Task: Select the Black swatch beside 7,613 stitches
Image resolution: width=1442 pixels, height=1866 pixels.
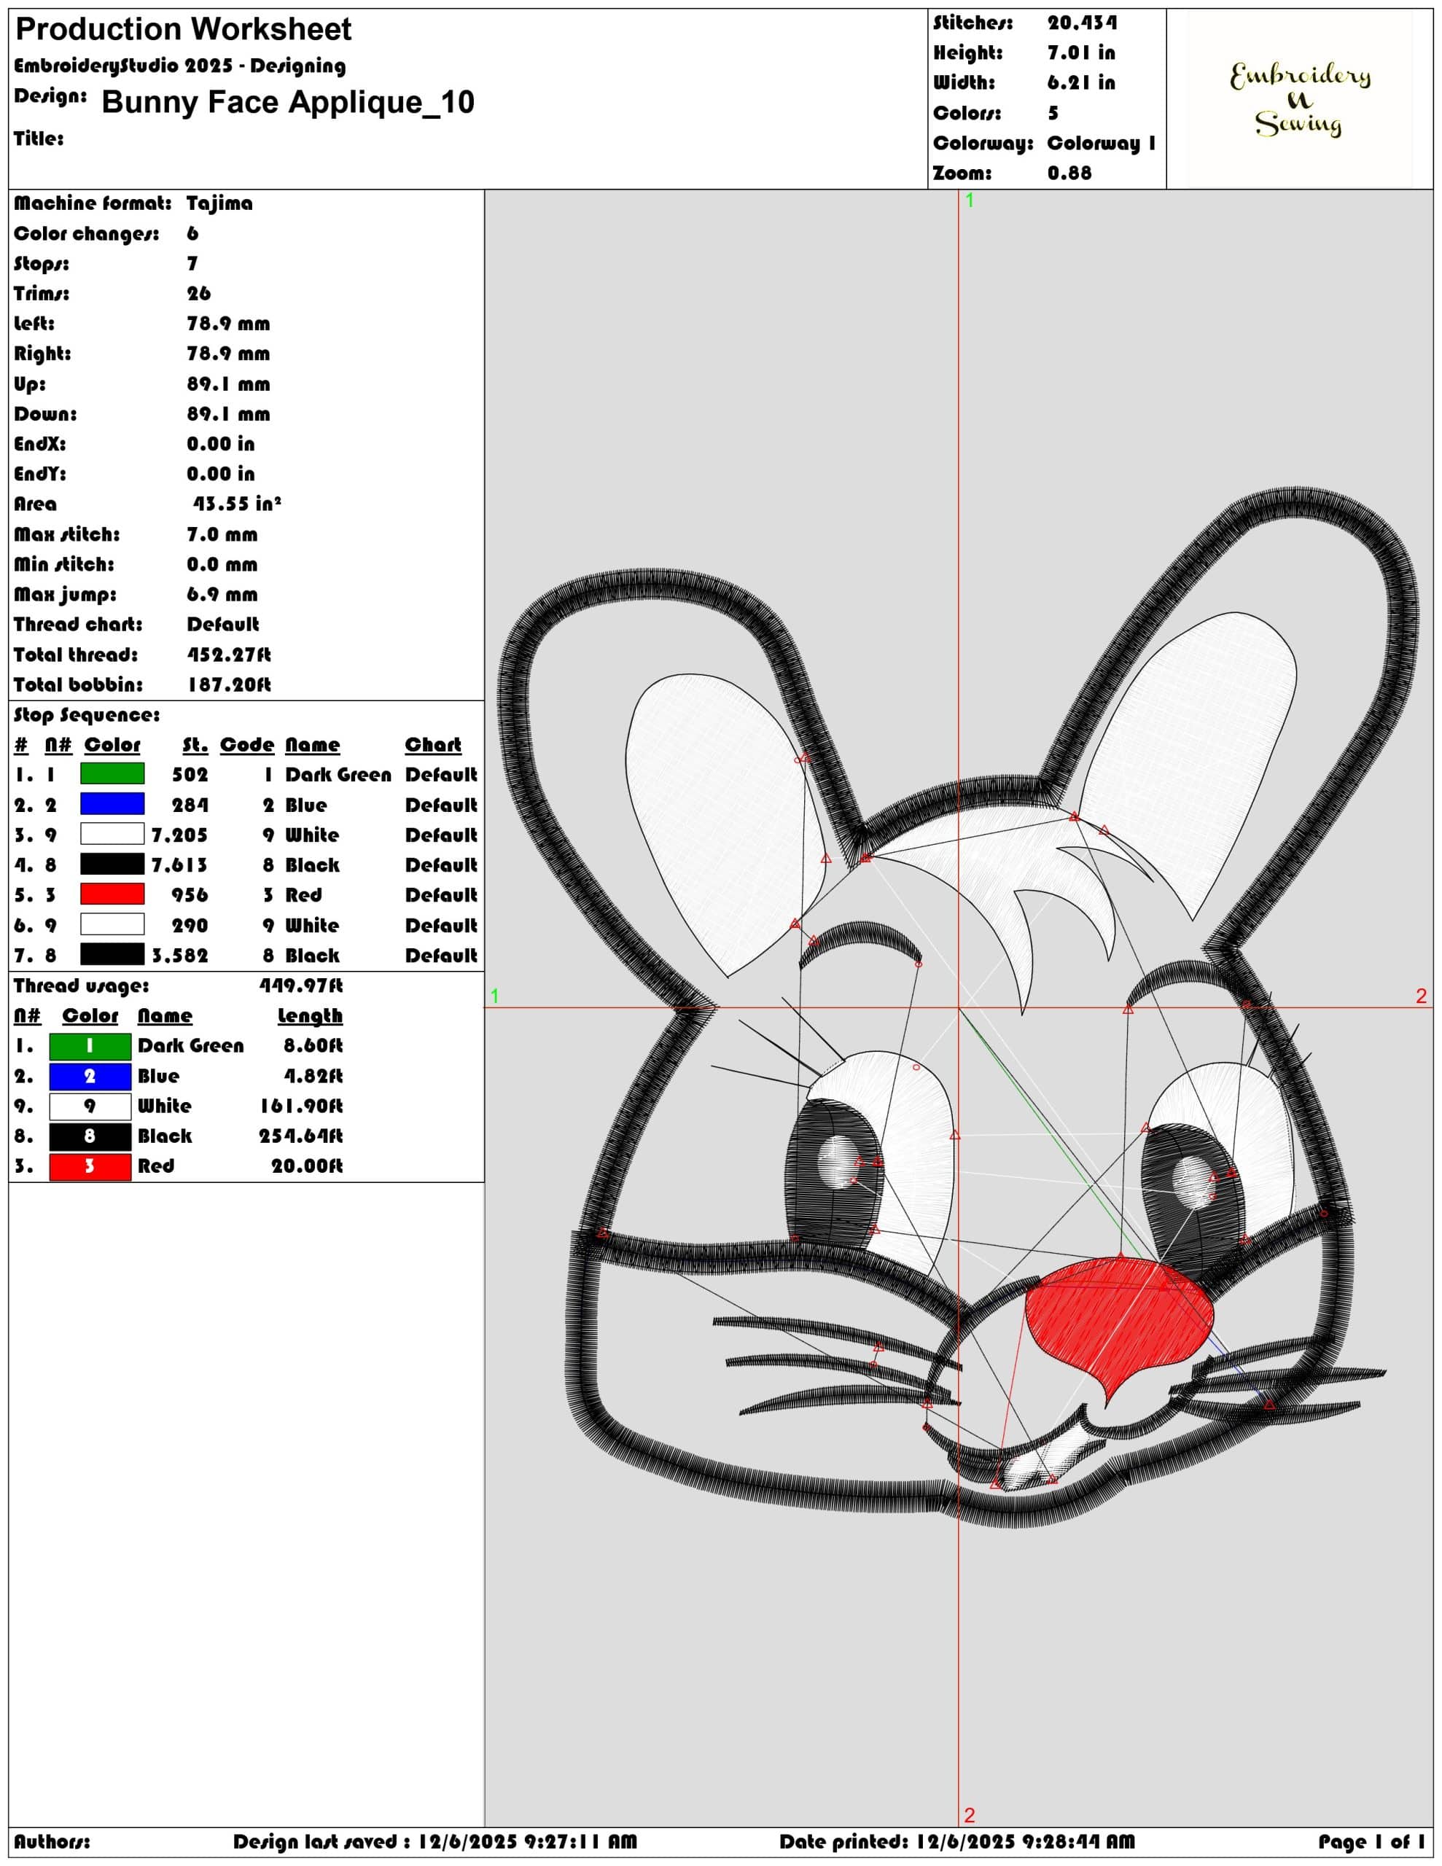Action: [112, 864]
